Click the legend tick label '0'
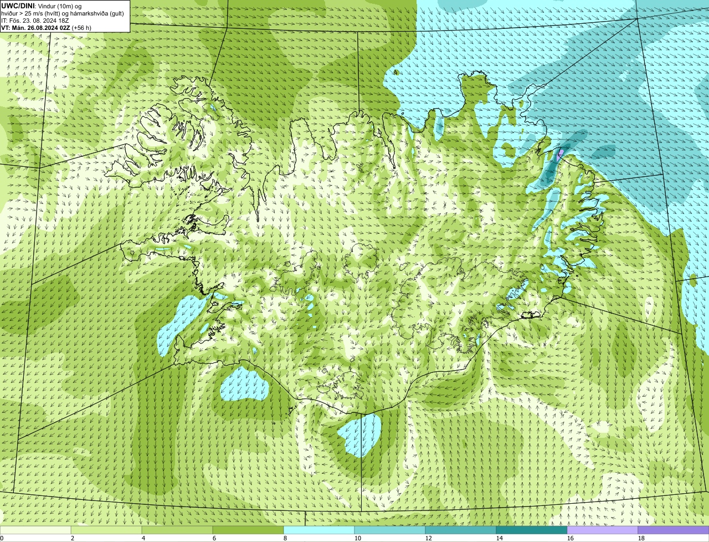This screenshot has height=542, width=709. (x=2, y=538)
